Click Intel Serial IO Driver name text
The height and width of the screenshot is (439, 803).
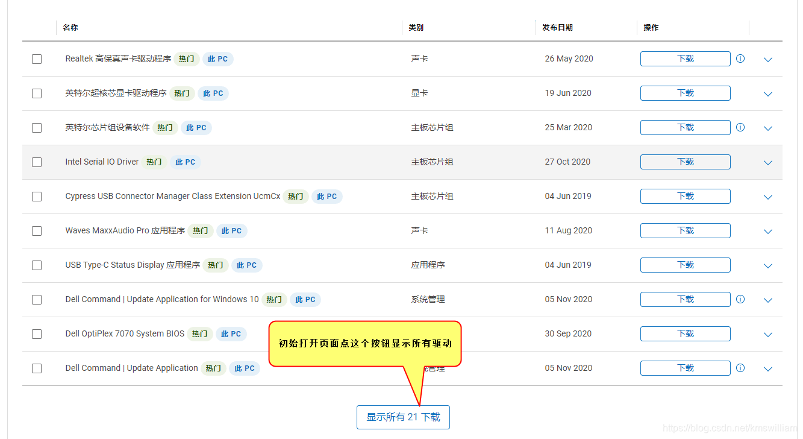[x=102, y=162]
